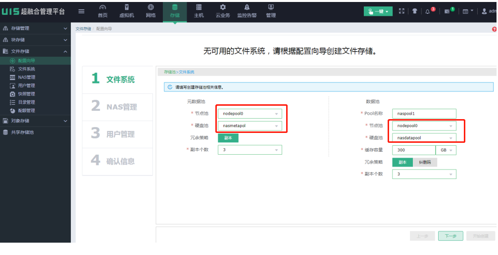The image size is (498, 255).
Task: Click the fullscreen expand arrows icon
Action: point(402,11)
